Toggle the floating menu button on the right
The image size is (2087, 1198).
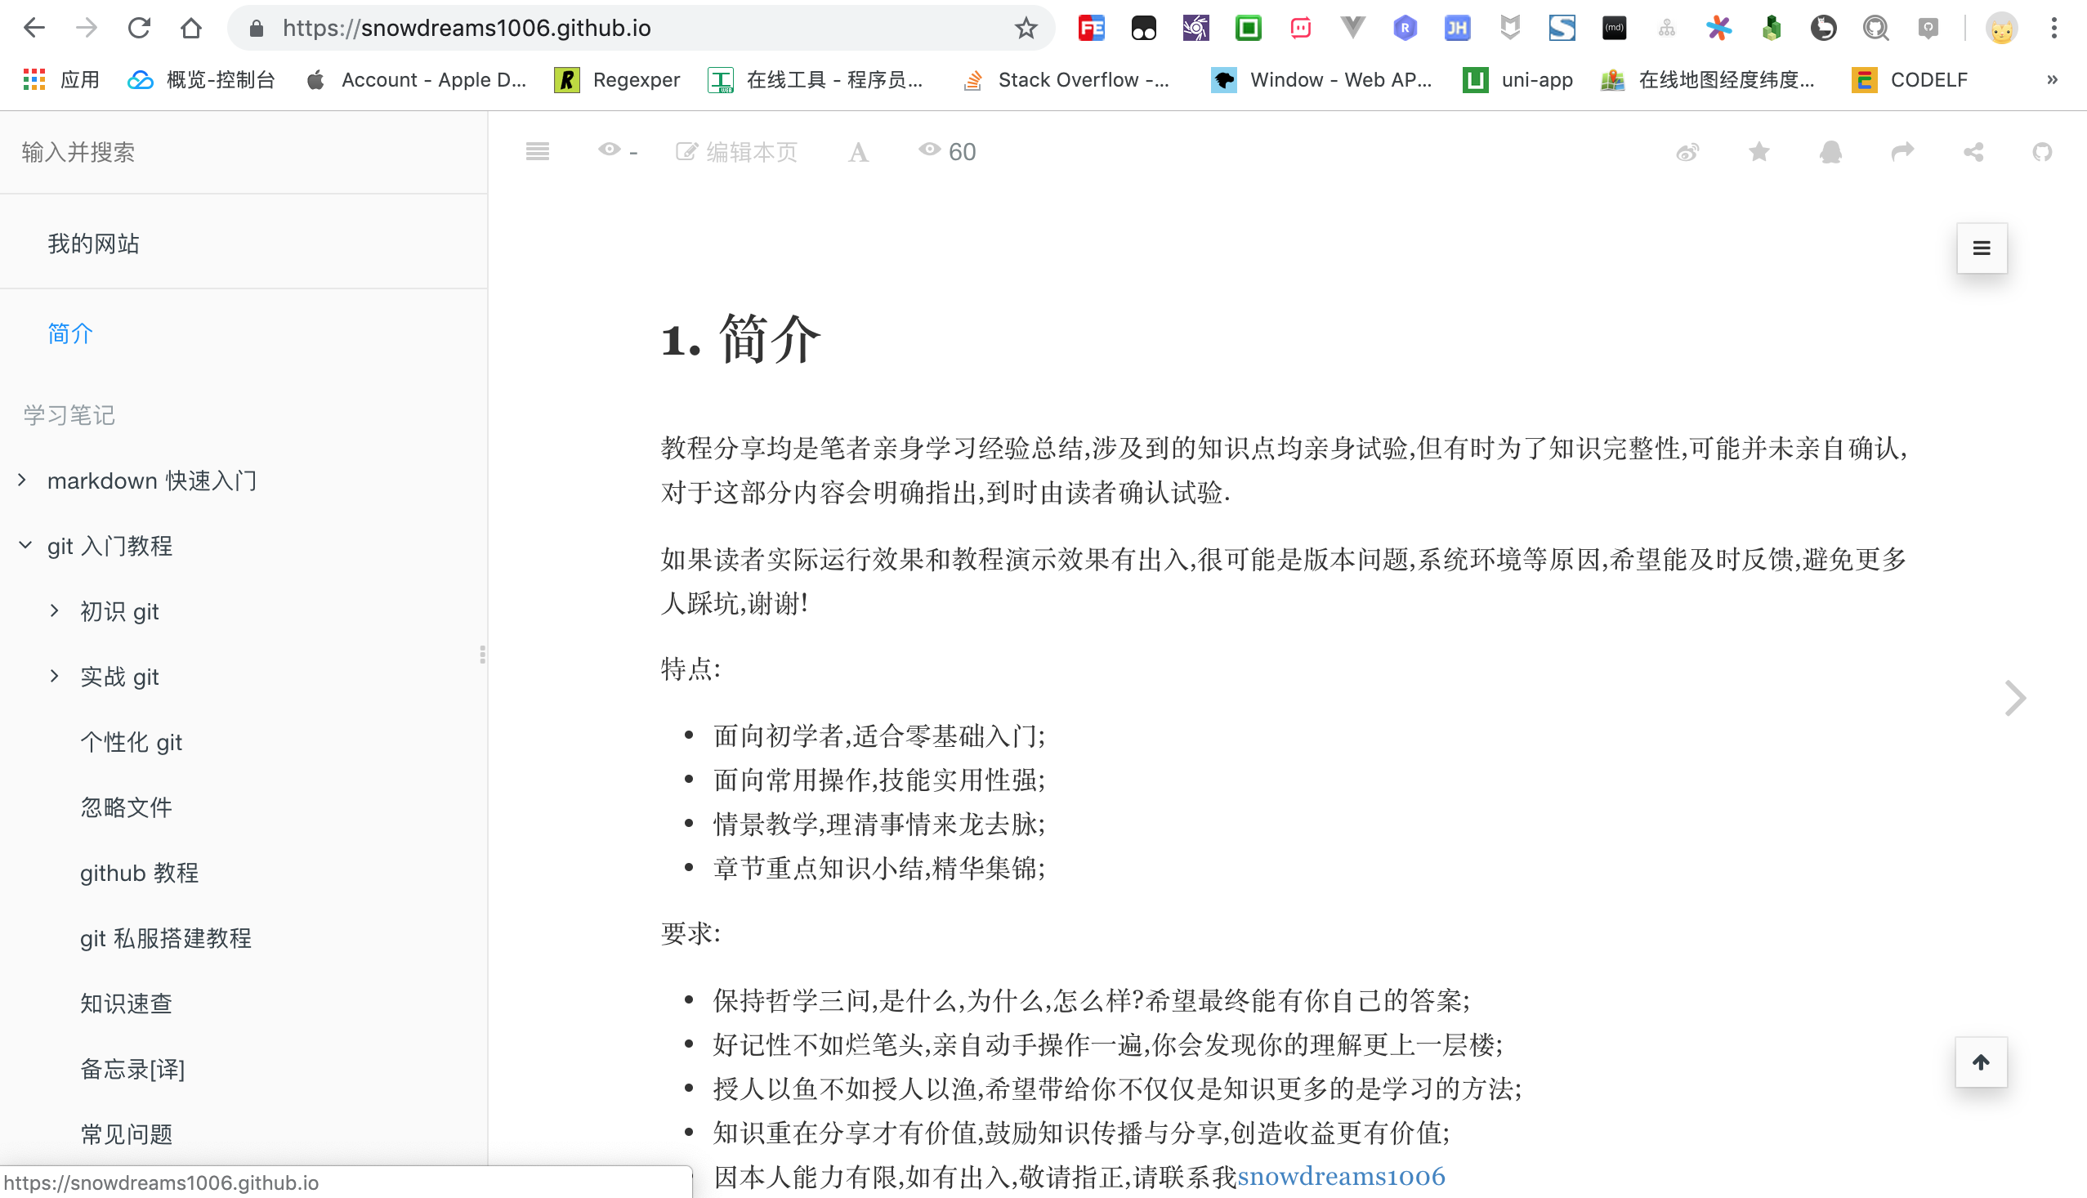[x=1982, y=248]
